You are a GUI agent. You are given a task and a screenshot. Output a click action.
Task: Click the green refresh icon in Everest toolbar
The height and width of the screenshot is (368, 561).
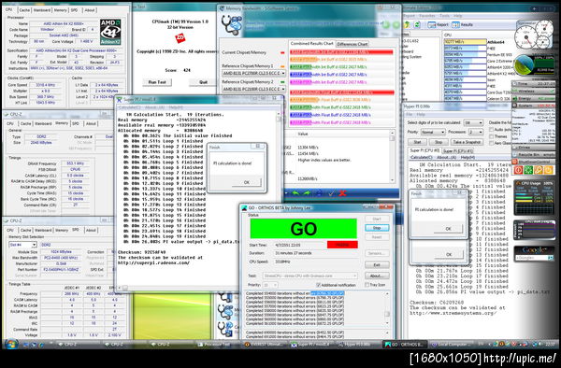click(x=417, y=24)
